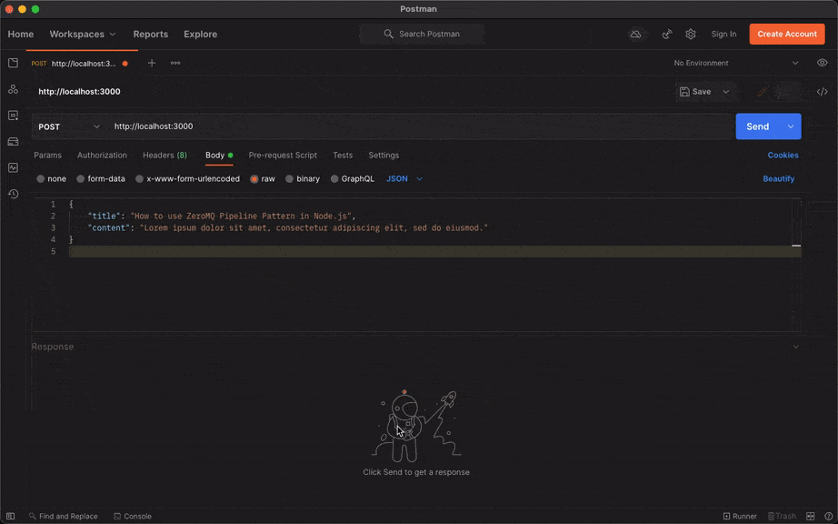Image resolution: width=838 pixels, height=524 pixels.
Task: Open the Monitors sidebar icon
Action: coord(13,168)
